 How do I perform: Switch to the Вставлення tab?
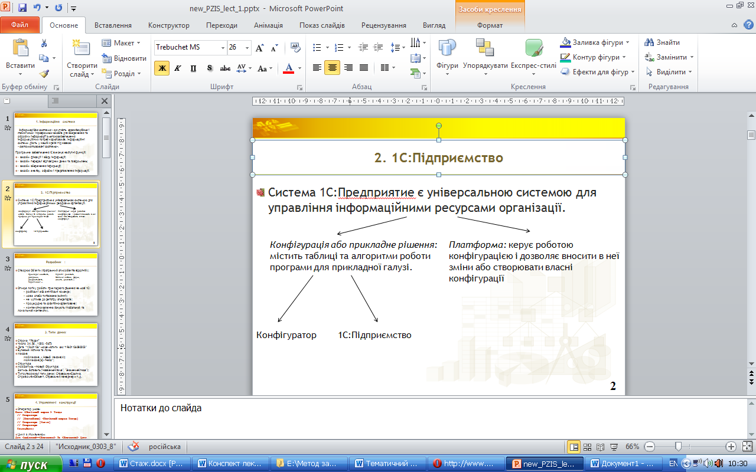pyautogui.click(x=113, y=25)
